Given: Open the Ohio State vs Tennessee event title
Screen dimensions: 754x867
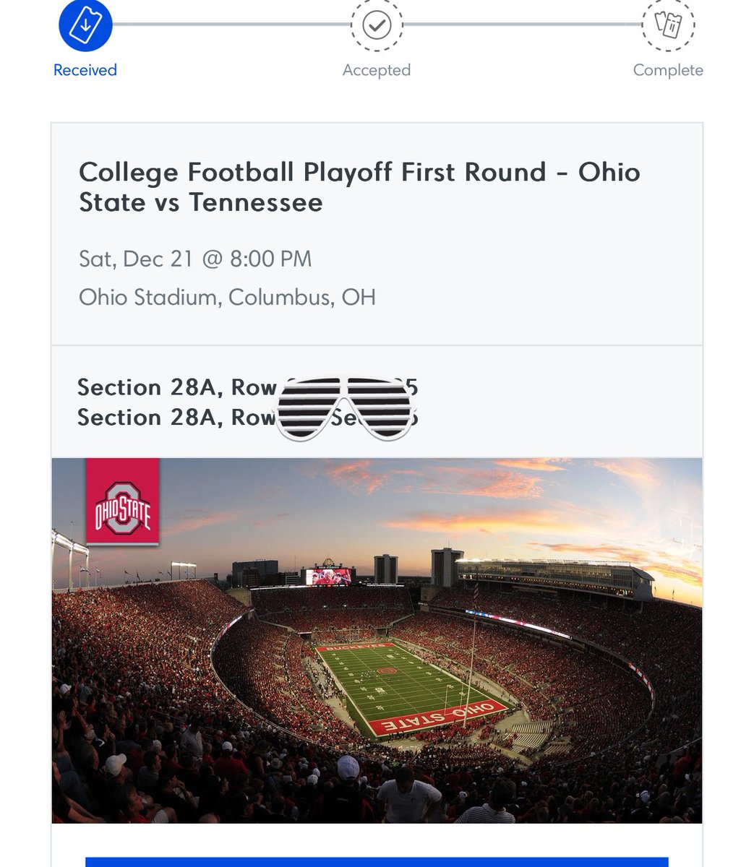Looking at the screenshot, I should point(359,187).
